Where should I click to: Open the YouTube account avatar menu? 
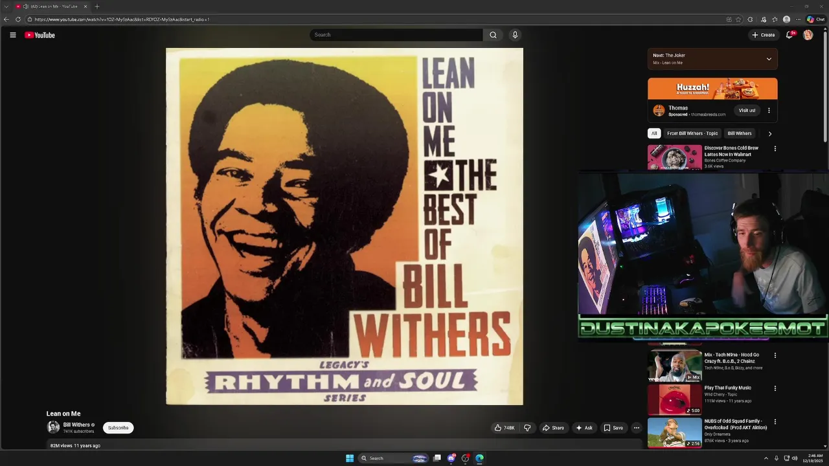click(808, 35)
